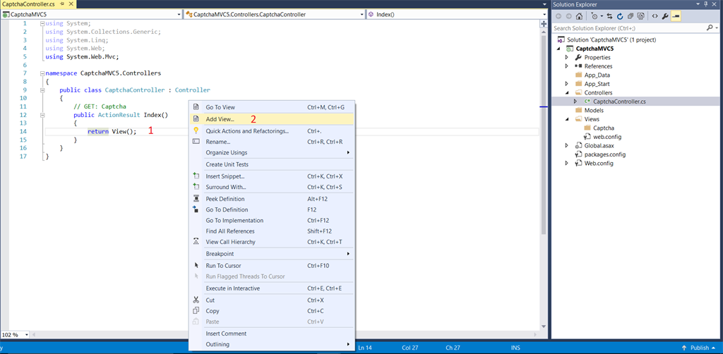Viewport: 723px width, 354px height.
Task: Expand the Properties node
Action: pyautogui.click(x=568, y=58)
